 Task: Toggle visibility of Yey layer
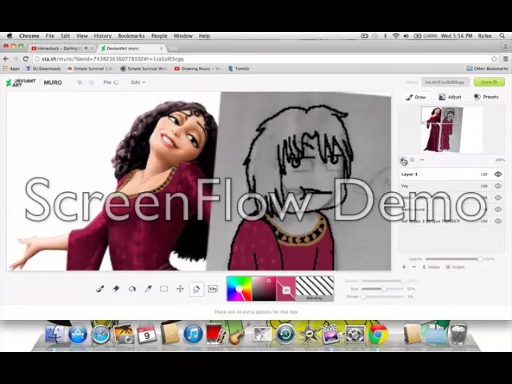498,186
